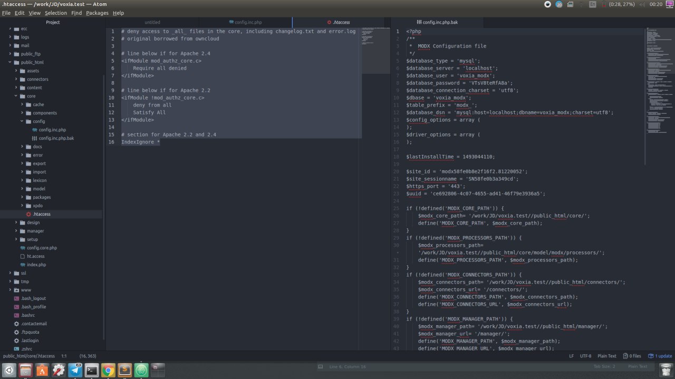675x379 pixels.
Task: Select config.inc.php.bak in the sidebar
Action: 56,138
